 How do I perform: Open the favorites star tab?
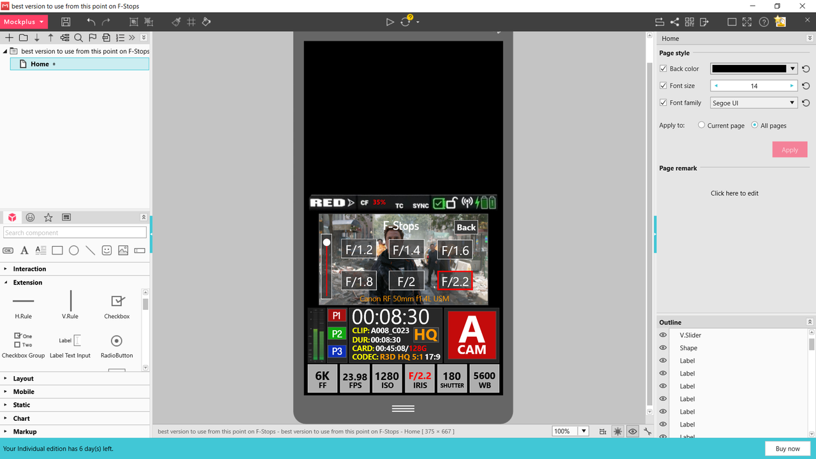tap(48, 217)
